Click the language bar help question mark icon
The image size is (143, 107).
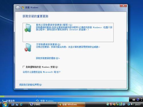tap(138, 100)
